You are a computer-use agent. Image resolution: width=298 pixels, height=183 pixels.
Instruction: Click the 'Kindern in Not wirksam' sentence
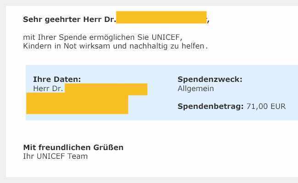[116, 46]
